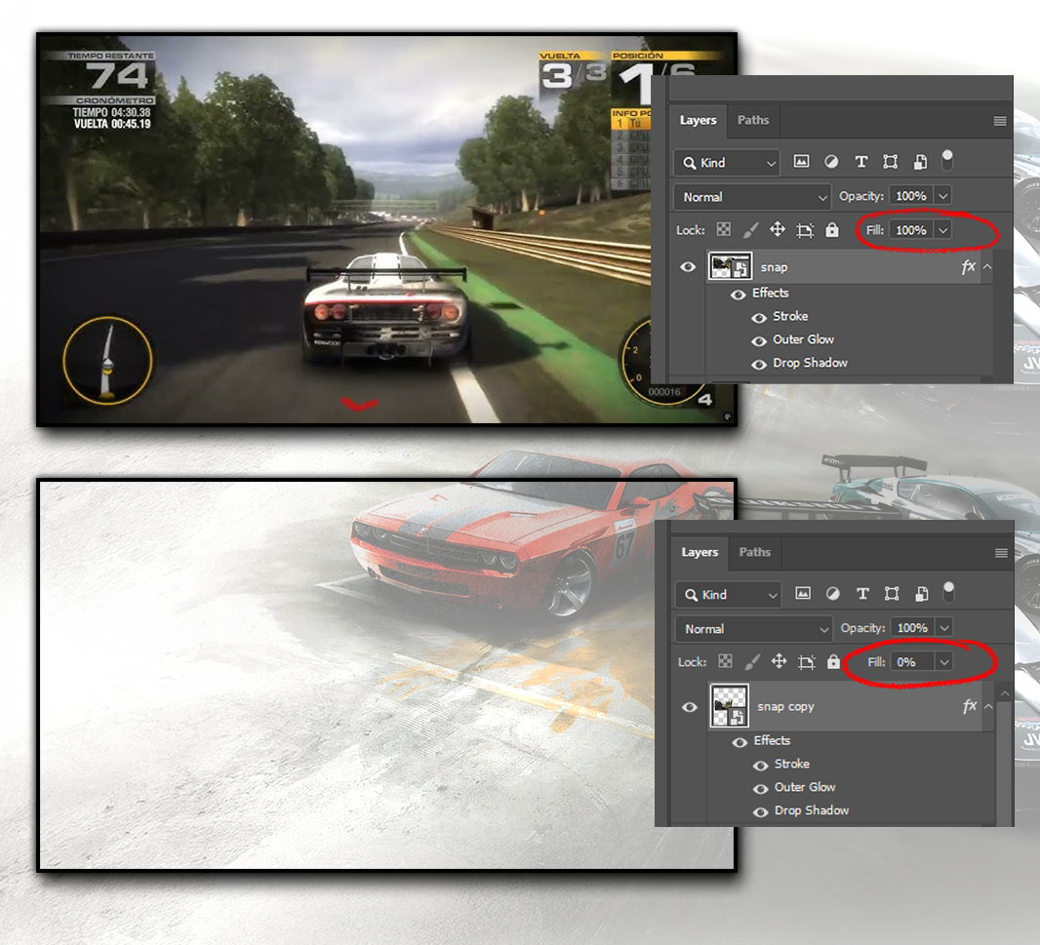1040x945 pixels.
Task: Click the snap copy layer thumbnail
Action: point(730,707)
